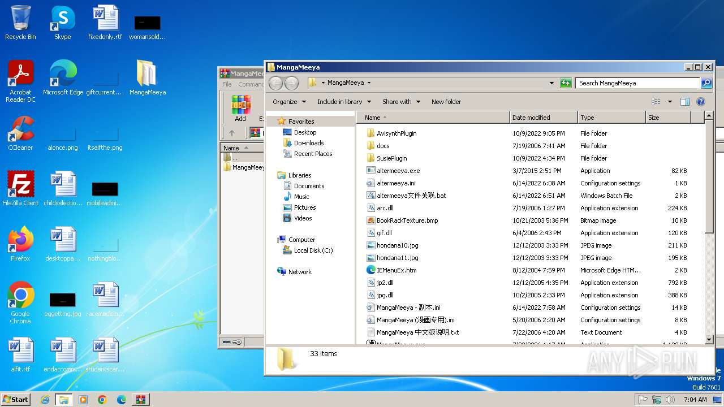Viewport: 724px width, 407px height.
Task: Open the Include in library dropdown
Action: 344,102
